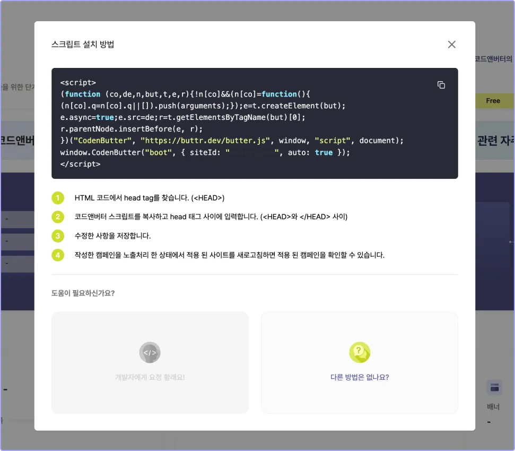
Task: Click the 'r.parentNode.insertBefore(e, r);' code line
Action: (132, 129)
